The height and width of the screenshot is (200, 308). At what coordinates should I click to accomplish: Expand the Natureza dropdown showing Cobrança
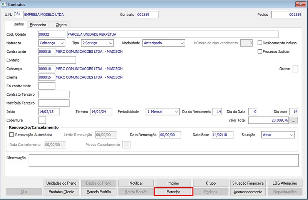click(x=52, y=43)
